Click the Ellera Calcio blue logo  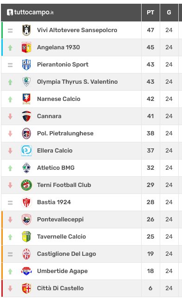26,151
